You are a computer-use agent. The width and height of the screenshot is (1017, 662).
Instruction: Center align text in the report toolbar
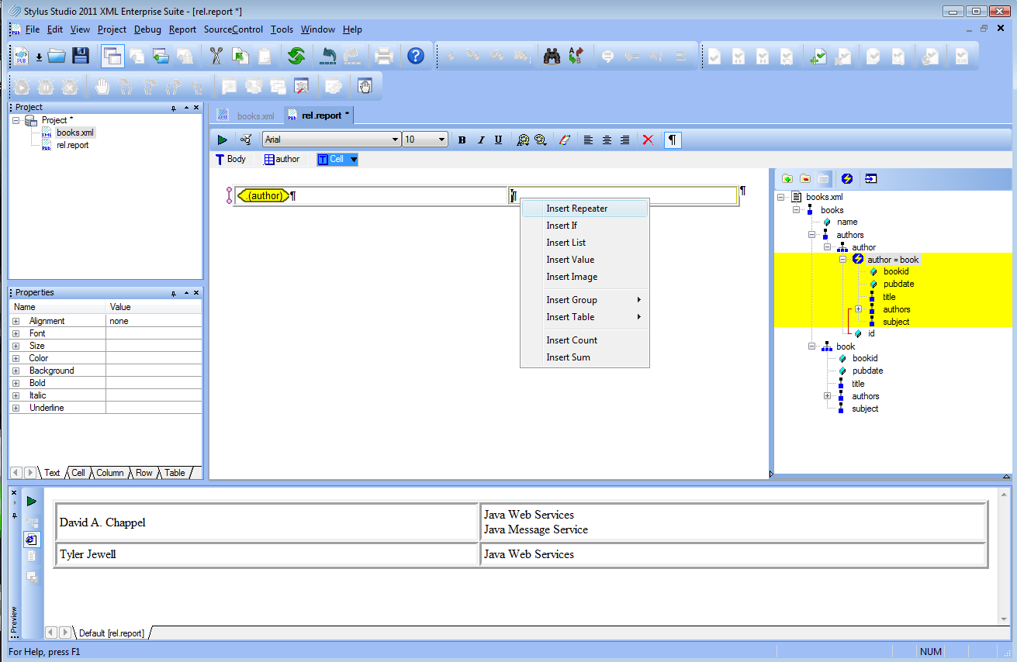(607, 140)
